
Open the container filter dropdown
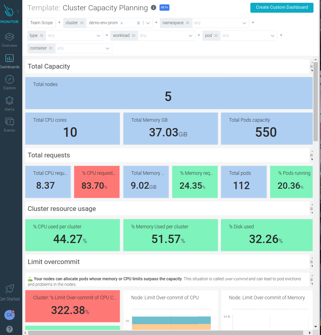click(83, 48)
